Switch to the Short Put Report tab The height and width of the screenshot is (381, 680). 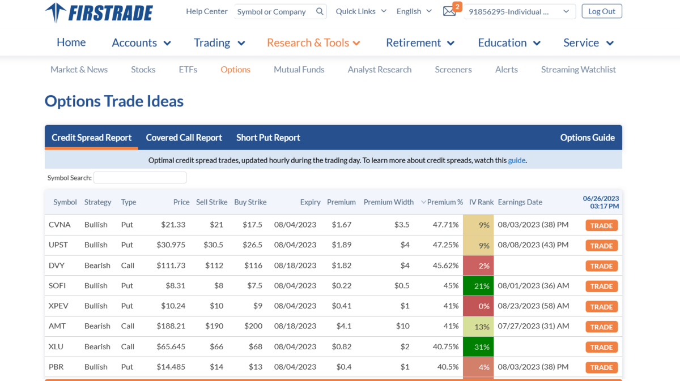pos(268,138)
